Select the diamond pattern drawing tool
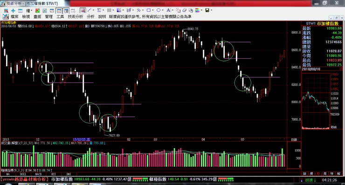This screenshot has height=185, width=345. click(138, 10)
